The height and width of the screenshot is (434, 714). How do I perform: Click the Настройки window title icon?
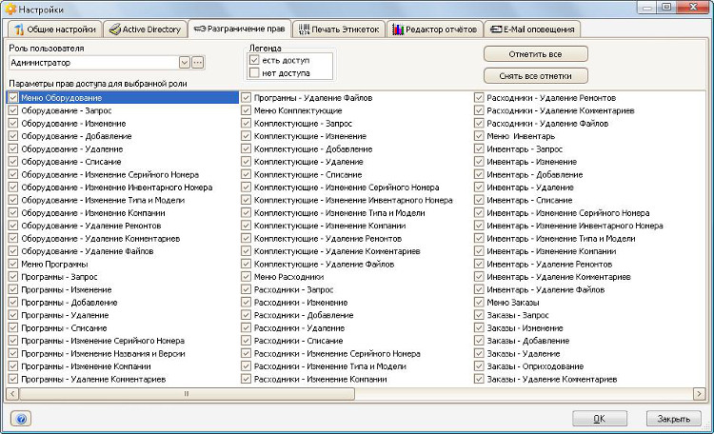point(10,8)
